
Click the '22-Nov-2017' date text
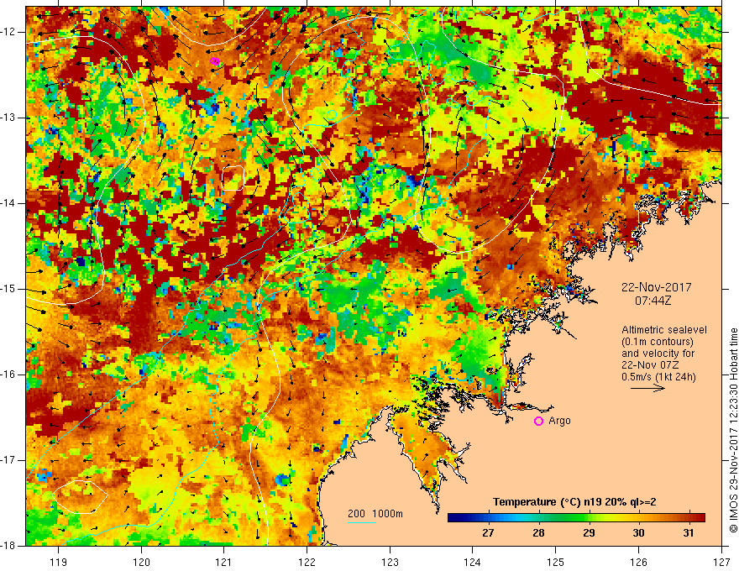[656, 287]
